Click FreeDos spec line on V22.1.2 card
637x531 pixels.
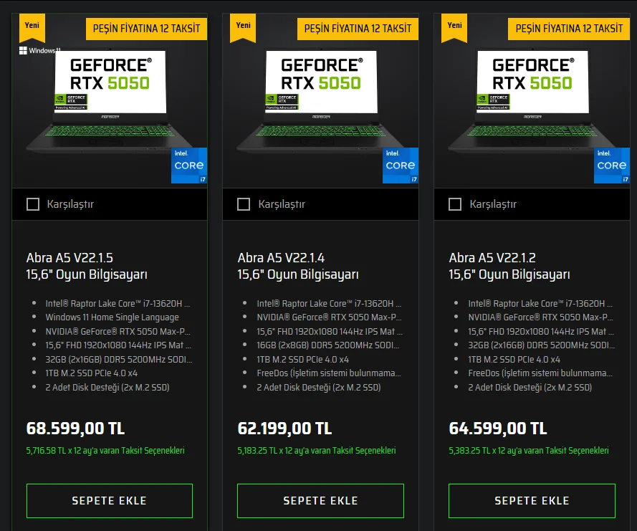click(540, 373)
